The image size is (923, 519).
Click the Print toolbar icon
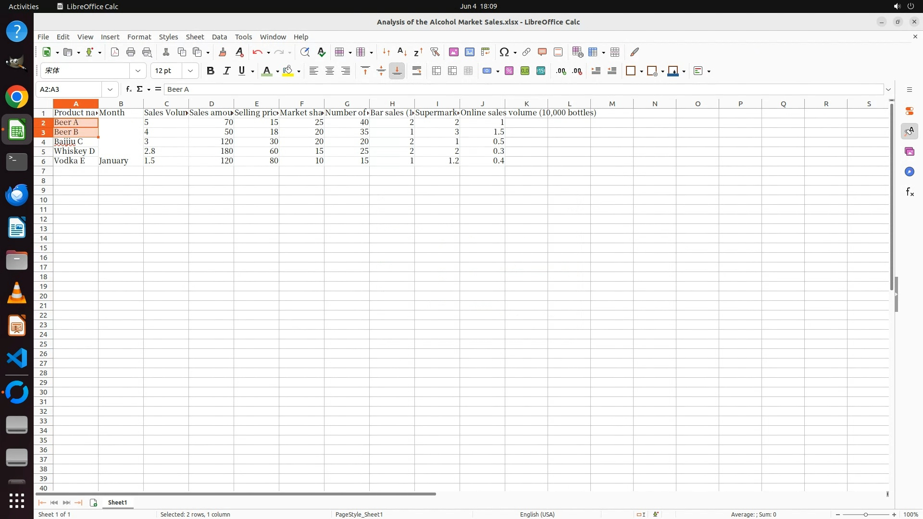click(x=131, y=52)
